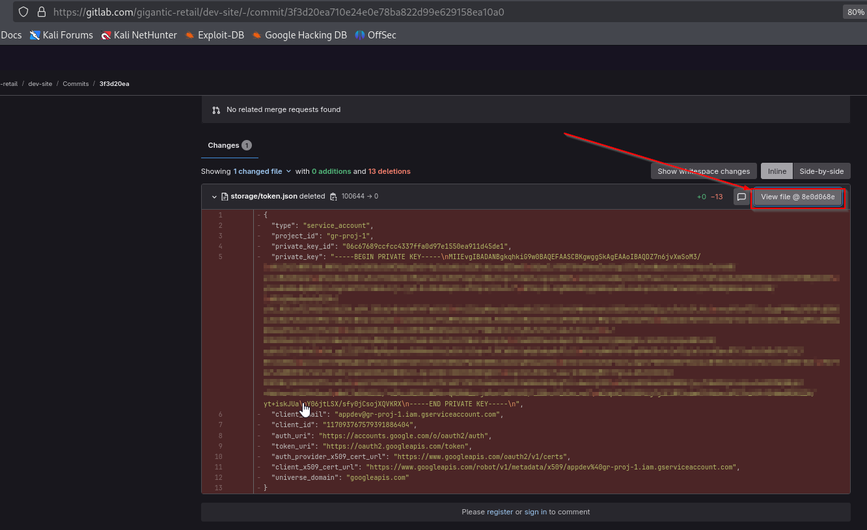
Task: Click diff line number 2
Action: [220, 225]
